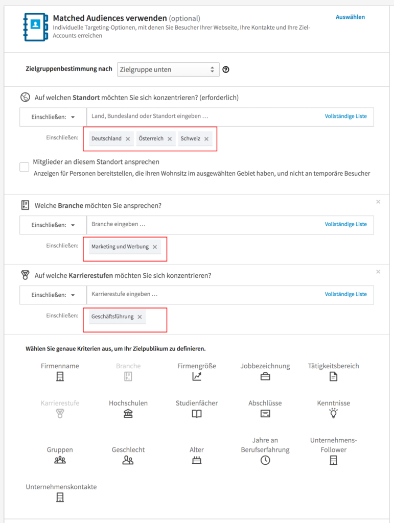Viewport: 394px width, 523px height.
Task: Click the Auswählen link for Matched Audiences
Action: click(x=350, y=17)
